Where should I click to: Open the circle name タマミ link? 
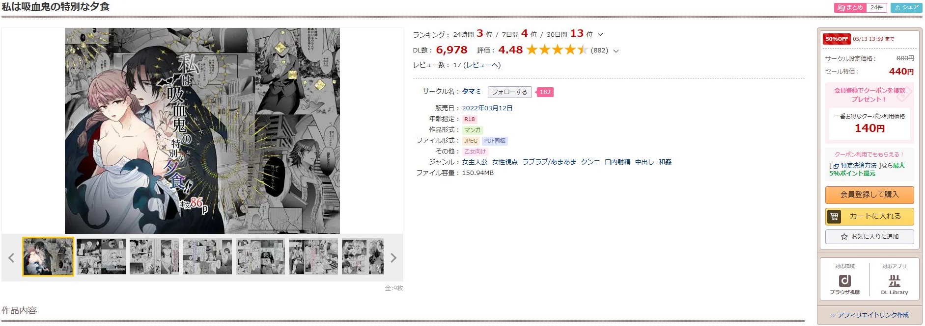[x=472, y=92]
